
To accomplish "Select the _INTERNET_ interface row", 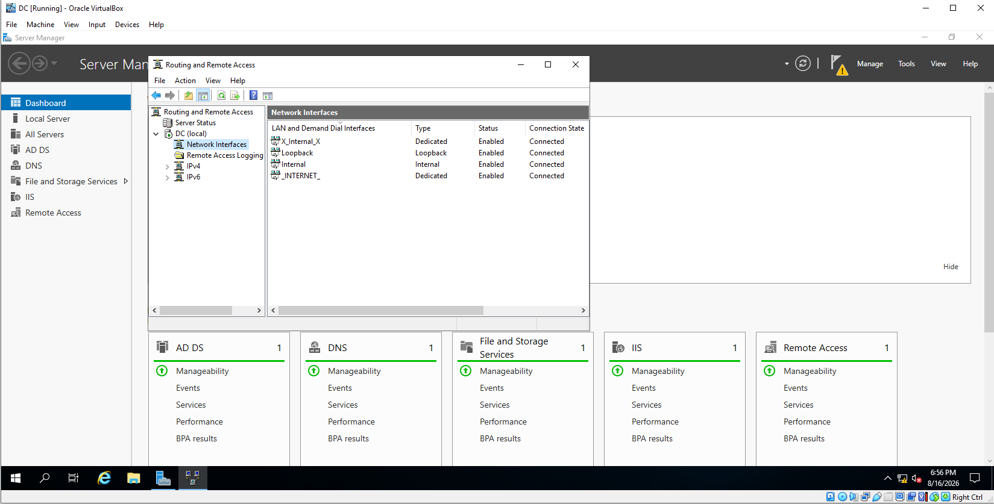I will (427, 176).
